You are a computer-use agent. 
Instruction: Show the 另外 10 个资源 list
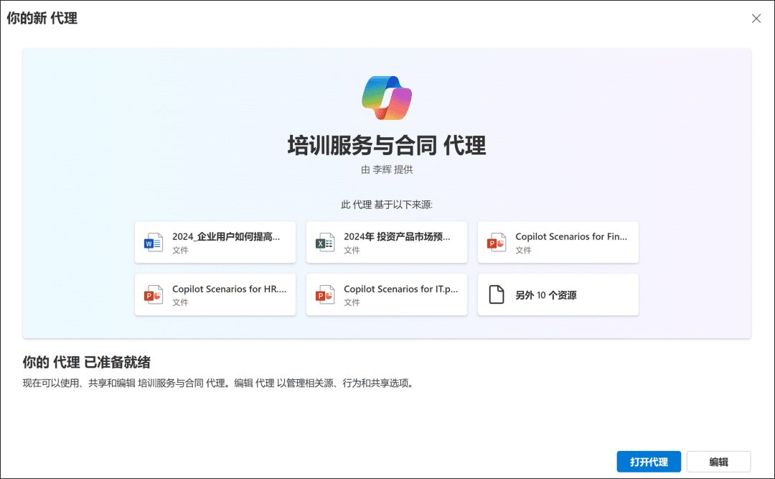point(558,295)
